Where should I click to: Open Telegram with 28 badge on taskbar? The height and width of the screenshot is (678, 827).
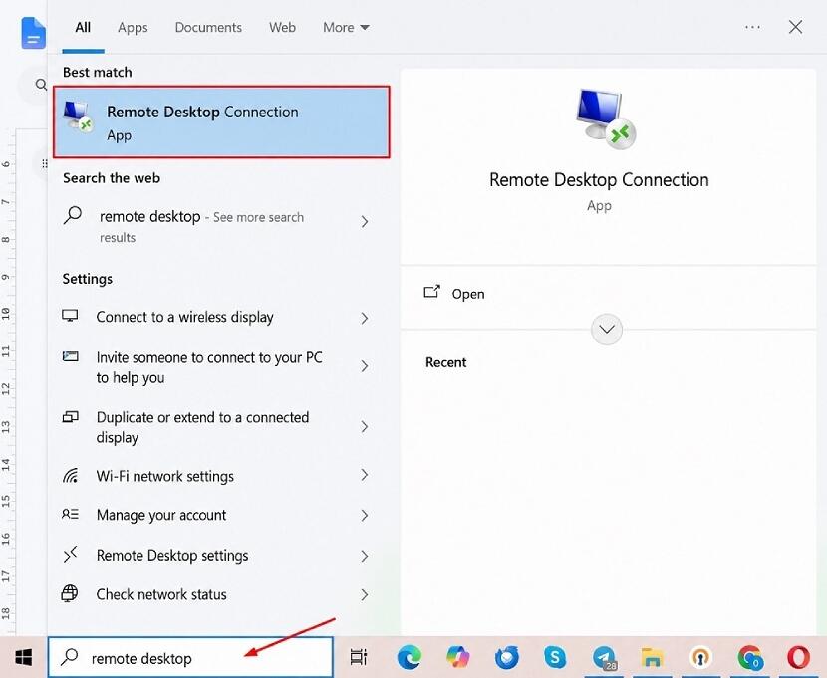tap(604, 658)
